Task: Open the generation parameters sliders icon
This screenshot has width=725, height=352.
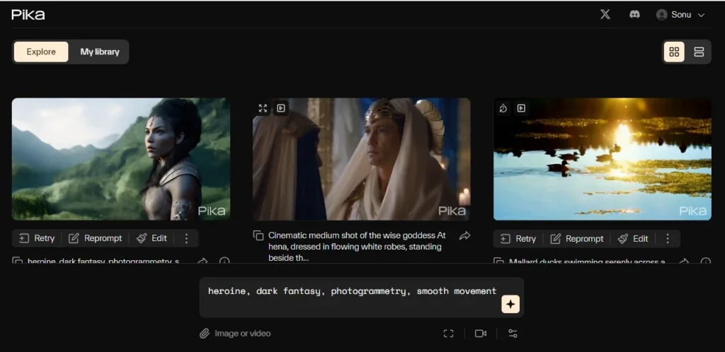Action: click(513, 334)
